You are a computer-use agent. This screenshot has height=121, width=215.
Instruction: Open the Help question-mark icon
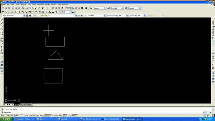pyautogui.click(x=86, y=8)
